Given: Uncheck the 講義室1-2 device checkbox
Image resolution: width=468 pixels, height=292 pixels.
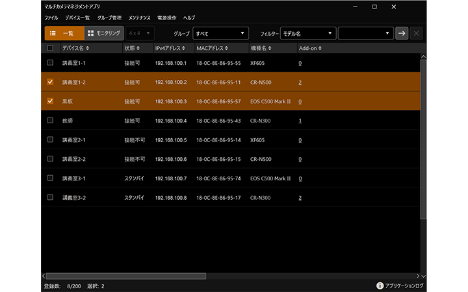Looking at the screenshot, I should pyautogui.click(x=51, y=82).
